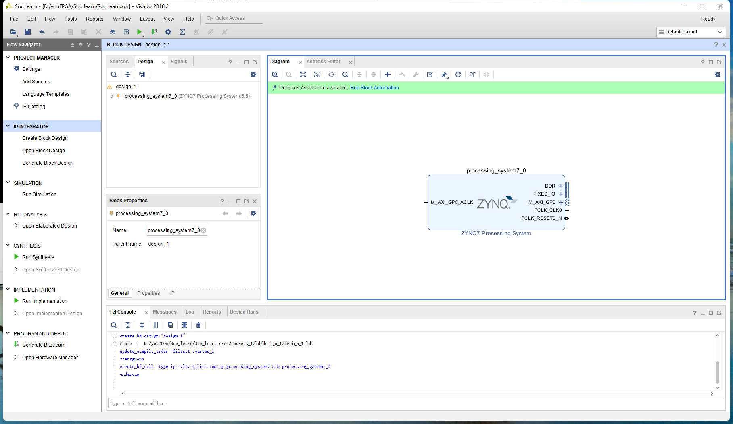Collapse the IP INTEGRATOR section

pos(8,126)
